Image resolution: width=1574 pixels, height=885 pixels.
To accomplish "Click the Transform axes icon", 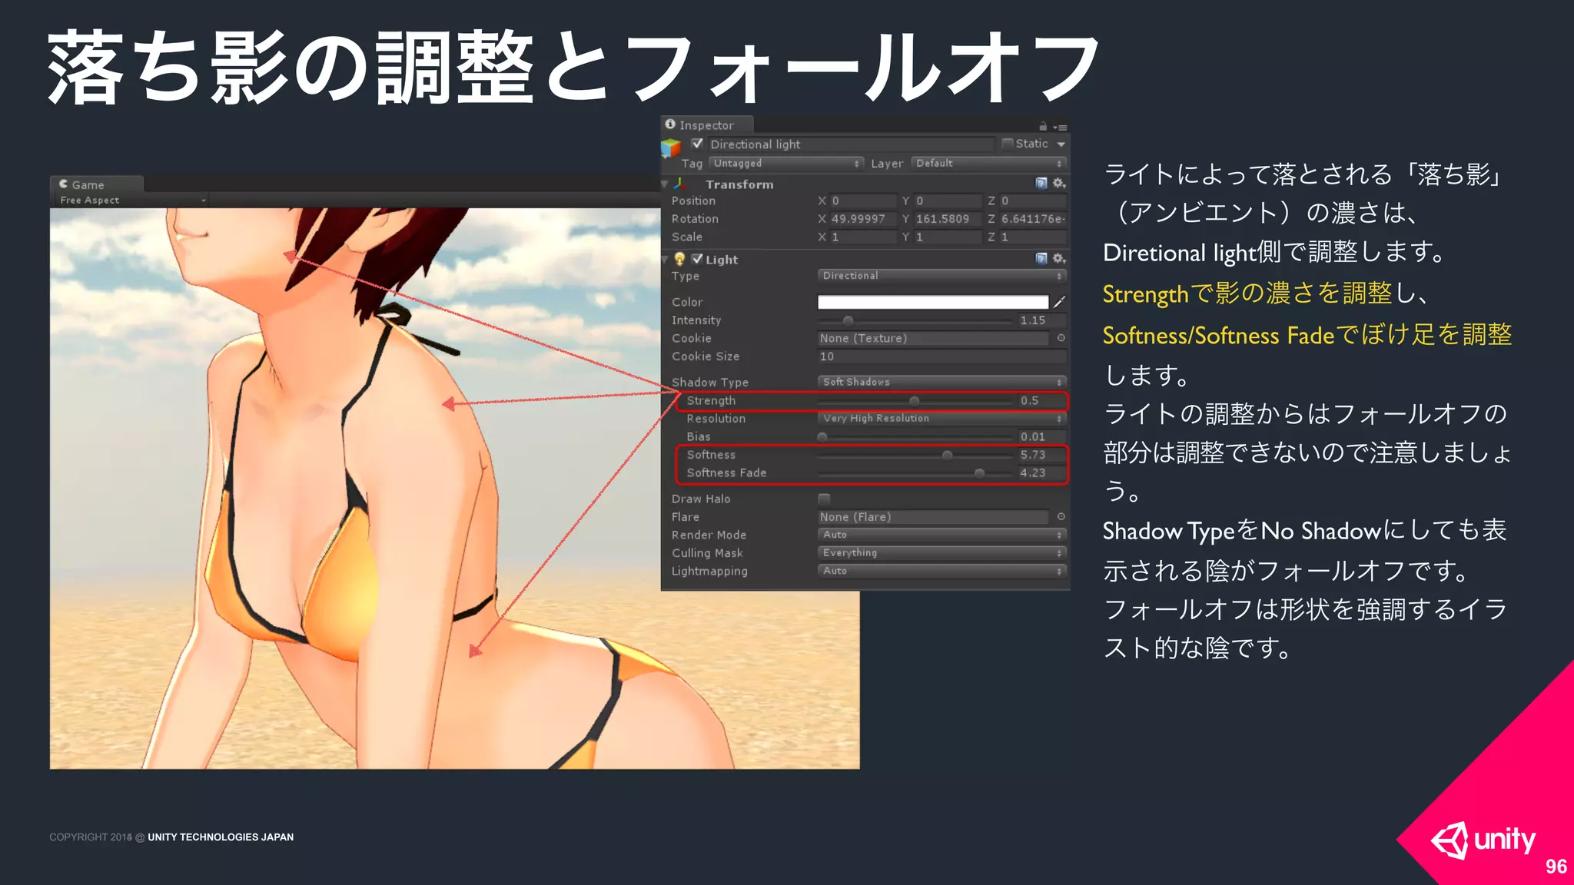I will point(681,184).
